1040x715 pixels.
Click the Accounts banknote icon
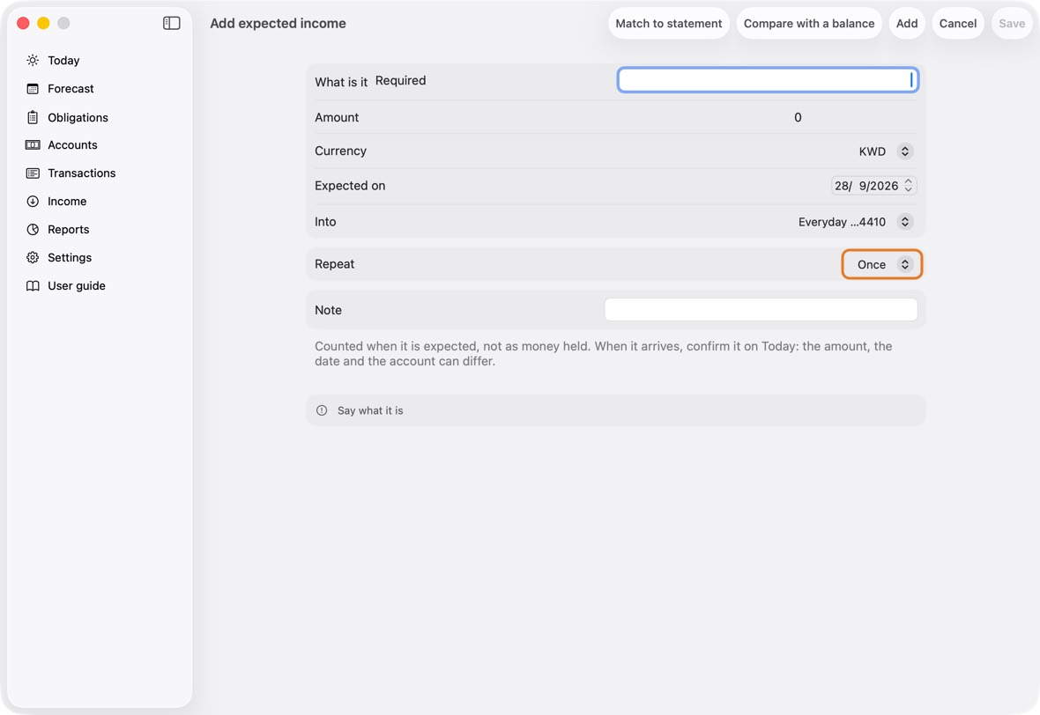click(33, 145)
